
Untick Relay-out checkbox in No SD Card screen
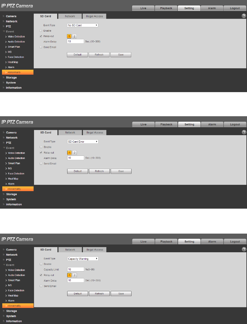click(41, 36)
